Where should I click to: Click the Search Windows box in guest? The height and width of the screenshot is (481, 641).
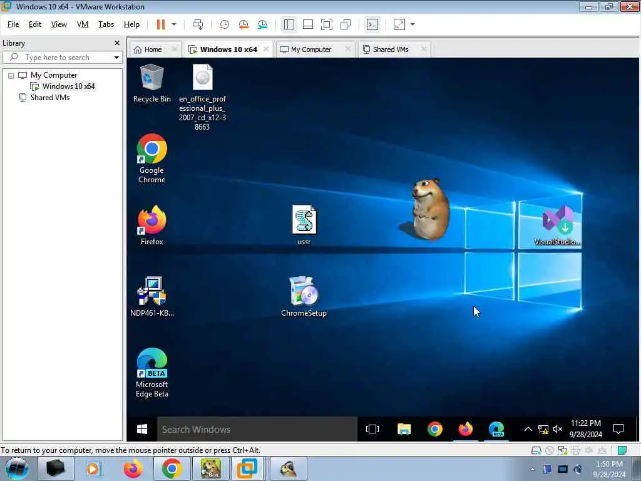coord(257,429)
